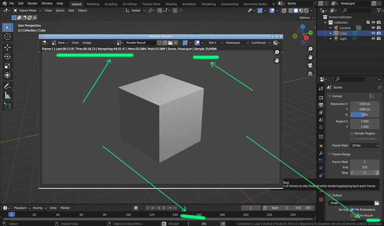Open the File menu
The width and height of the screenshot is (384, 226).
(x=12, y=3)
